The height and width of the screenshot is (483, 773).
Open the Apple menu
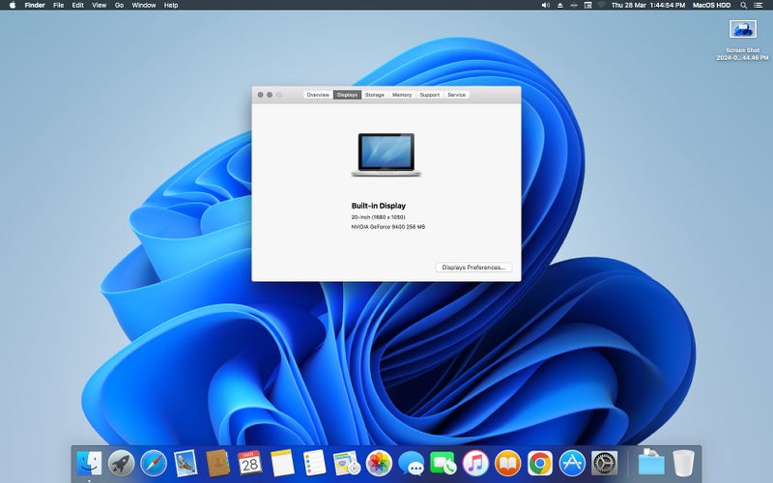coord(13,5)
